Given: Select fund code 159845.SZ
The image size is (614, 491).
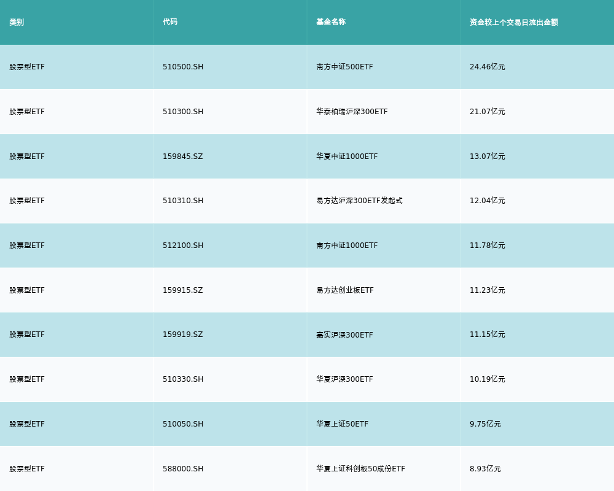Looking at the screenshot, I should 183,157.
